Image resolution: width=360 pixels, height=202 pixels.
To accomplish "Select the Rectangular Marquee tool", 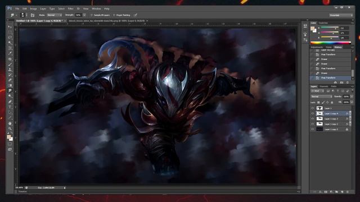I will pyautogui.click(x=10, y=33).
